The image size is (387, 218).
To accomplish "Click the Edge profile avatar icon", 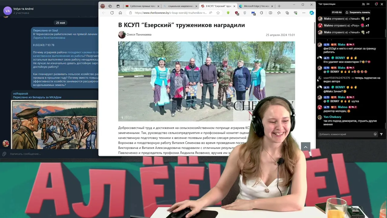I will tap(102, 6).
